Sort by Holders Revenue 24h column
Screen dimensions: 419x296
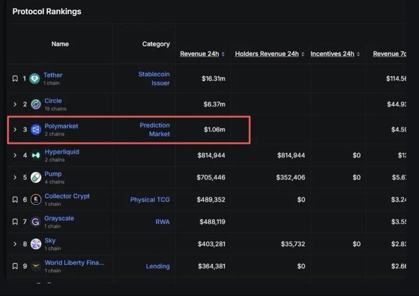pos(267,54)
